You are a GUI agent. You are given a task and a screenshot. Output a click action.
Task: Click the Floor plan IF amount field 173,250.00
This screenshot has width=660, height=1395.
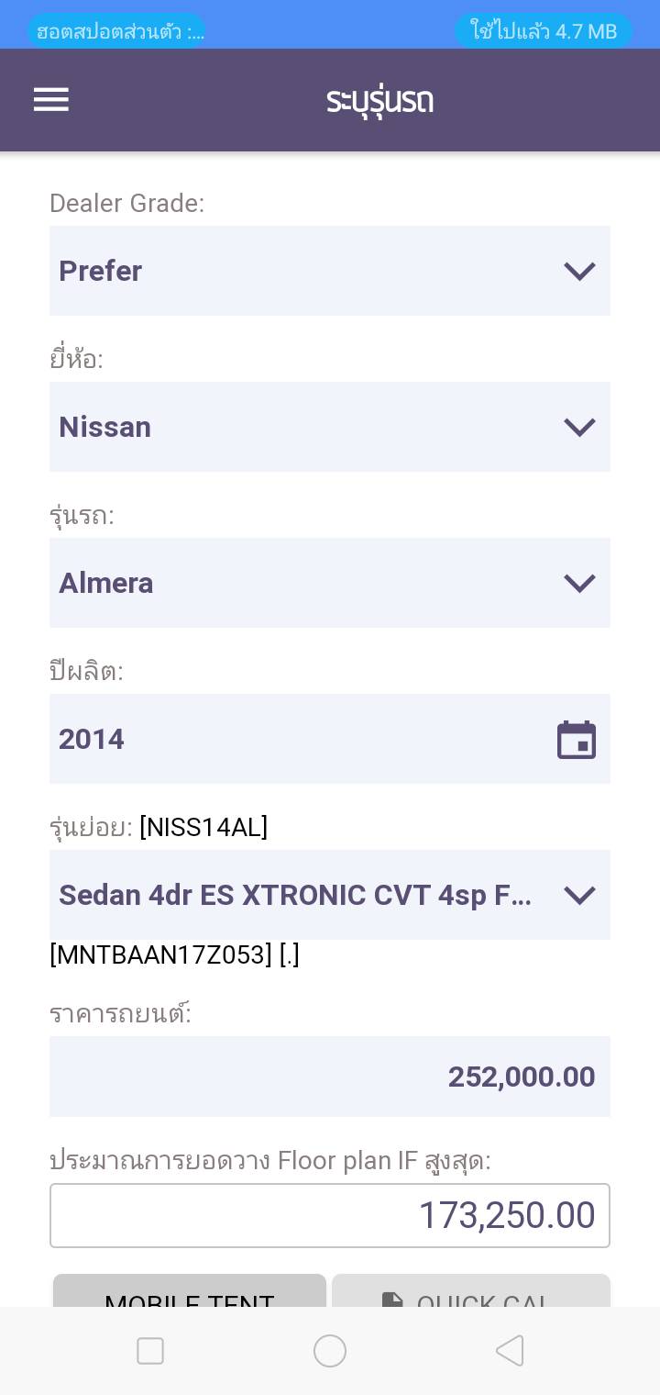pos(330,1216)
